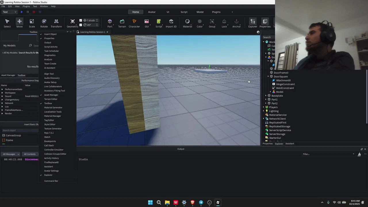Image resolution: width=368 pixels, height=207 pixels.
Task: Open the Material tool
Action: [187, 23]
